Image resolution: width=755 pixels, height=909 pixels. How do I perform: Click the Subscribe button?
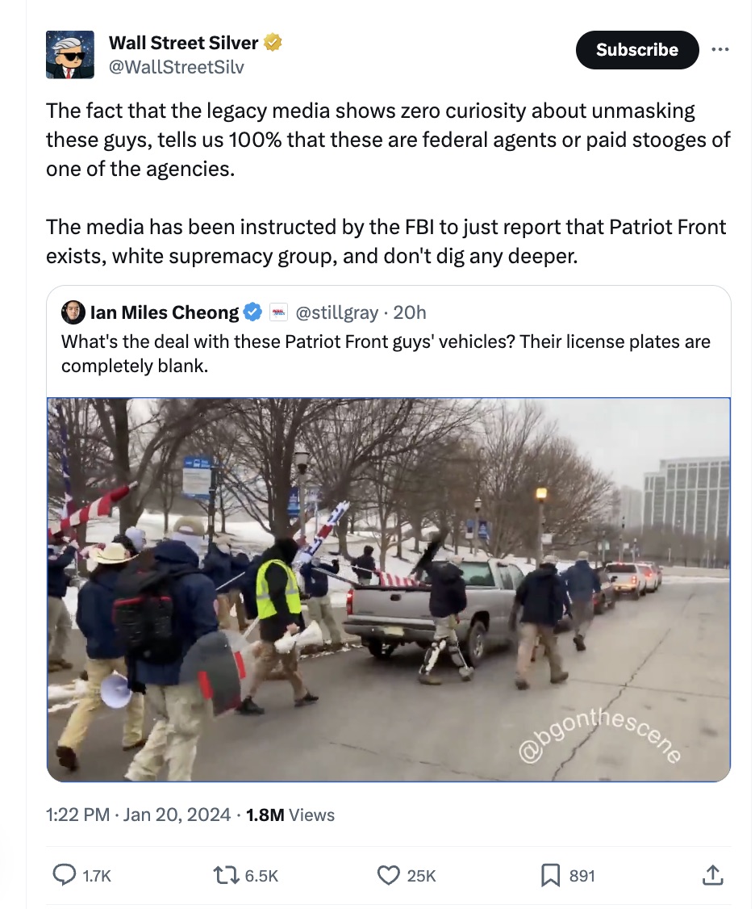point(636,49)
